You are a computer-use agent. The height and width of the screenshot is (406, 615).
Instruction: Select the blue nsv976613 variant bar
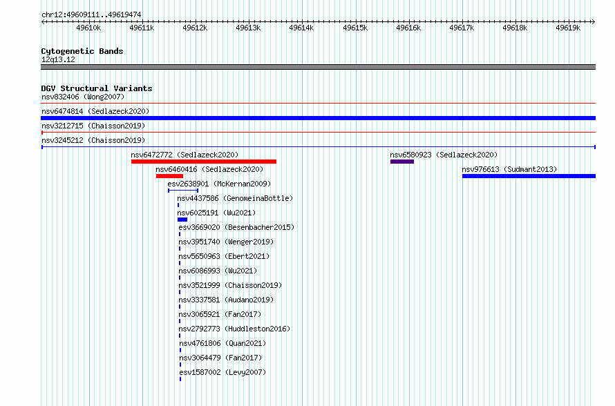pos(529,176)
